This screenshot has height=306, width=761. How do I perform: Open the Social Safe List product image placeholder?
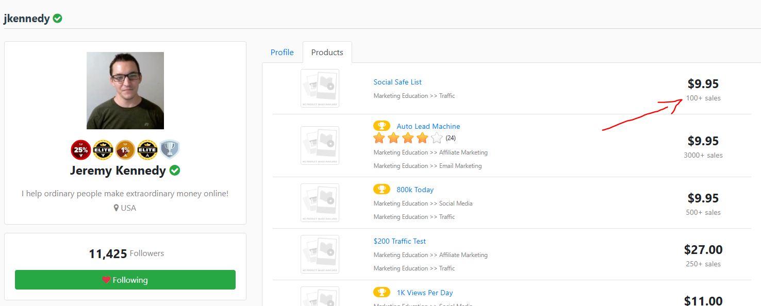click(320, 88)
